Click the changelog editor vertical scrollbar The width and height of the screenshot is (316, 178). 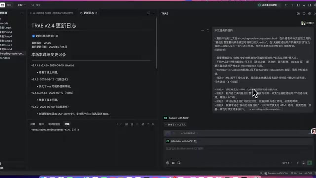(156, 43)
